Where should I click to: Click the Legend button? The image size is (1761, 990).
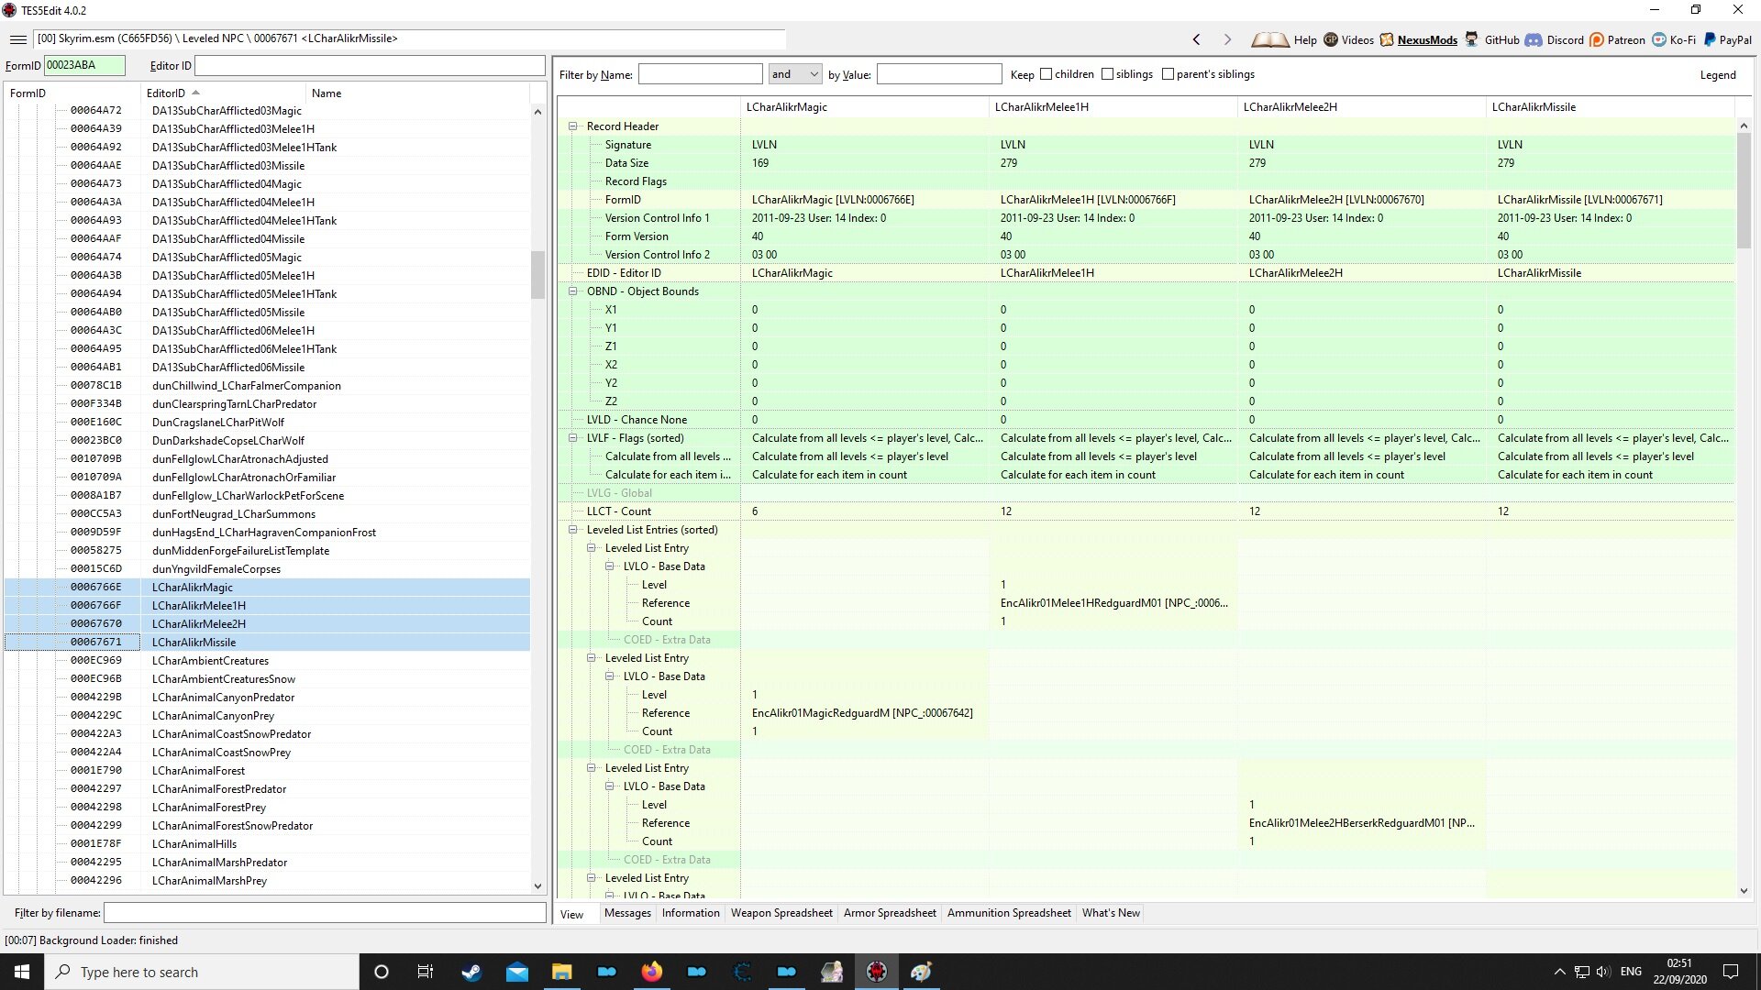1717,75
